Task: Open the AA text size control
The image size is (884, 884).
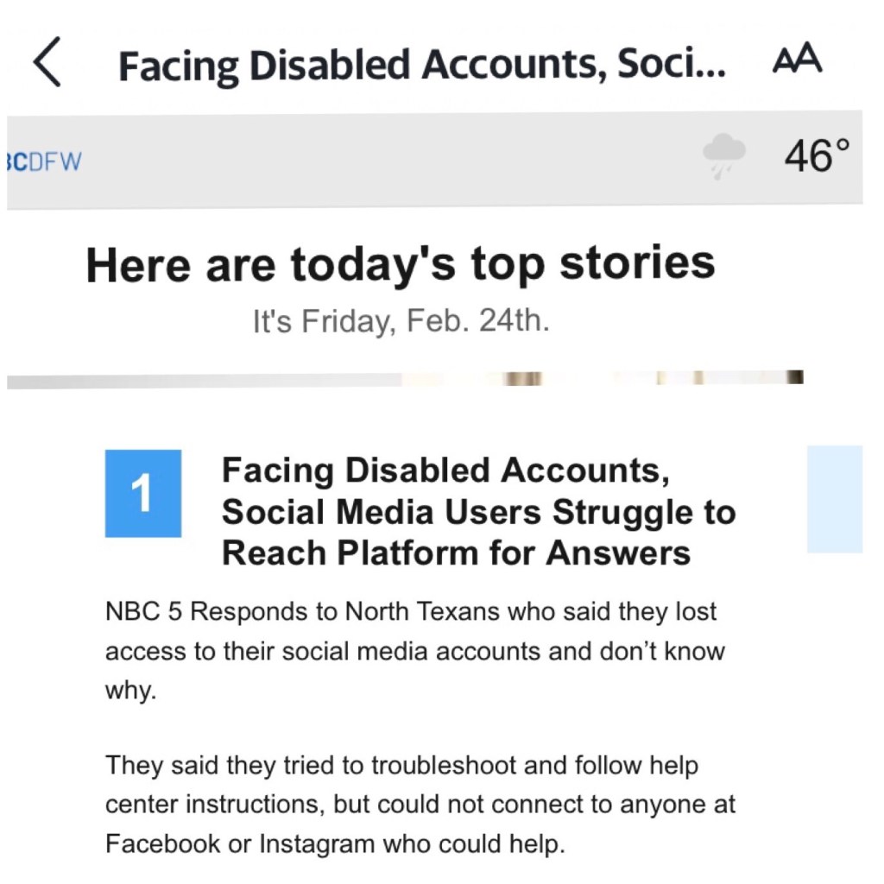Action: [x=796, y=60]
